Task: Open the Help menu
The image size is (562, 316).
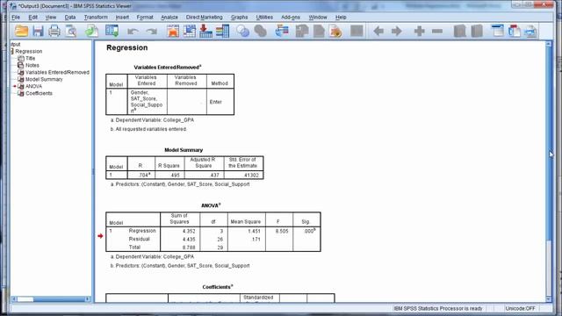Action: [x=341, y=18]
